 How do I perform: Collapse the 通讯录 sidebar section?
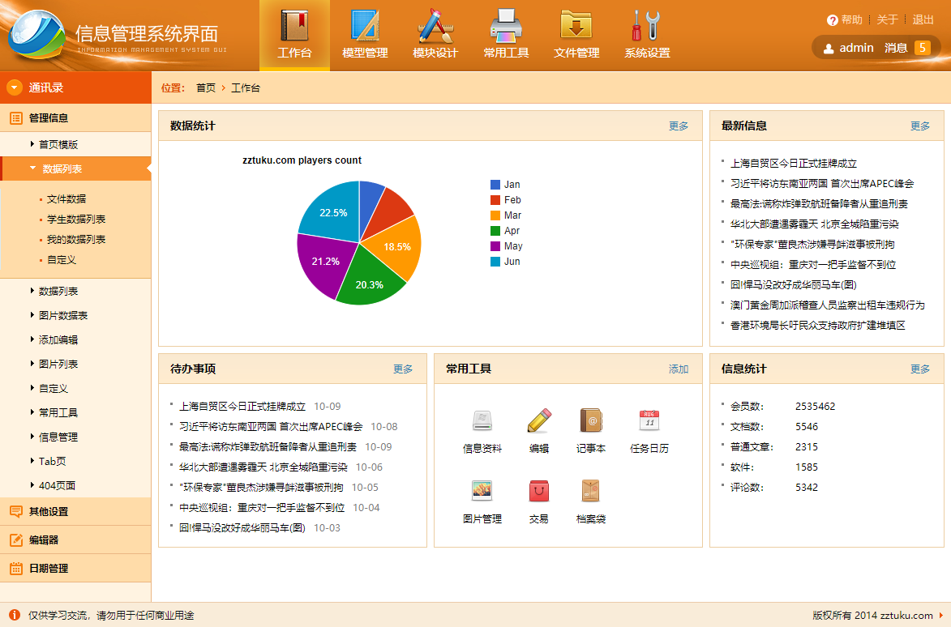(15, 87)
